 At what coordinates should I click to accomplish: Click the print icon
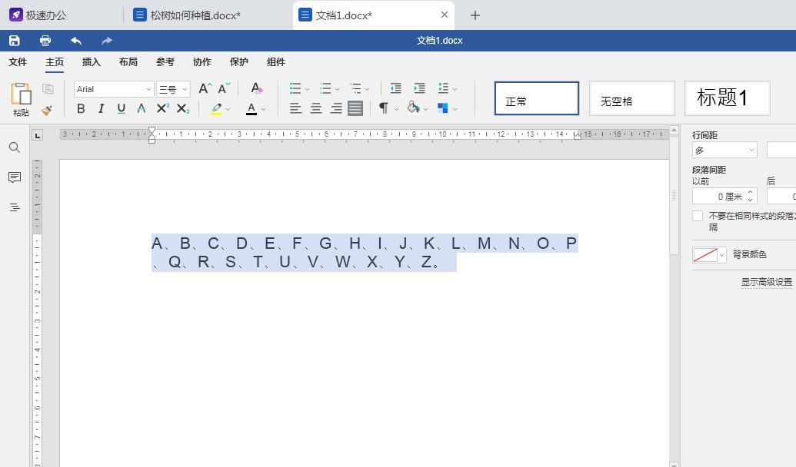[x=45, y=41]
